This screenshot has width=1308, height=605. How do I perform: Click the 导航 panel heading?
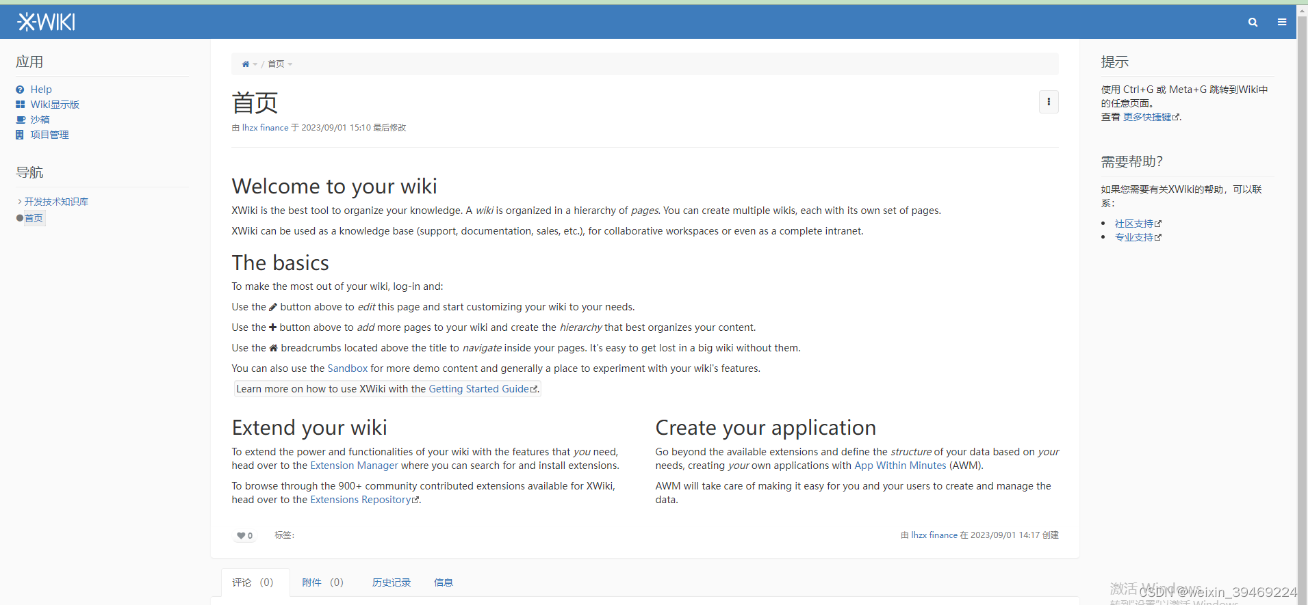(29, 172)
